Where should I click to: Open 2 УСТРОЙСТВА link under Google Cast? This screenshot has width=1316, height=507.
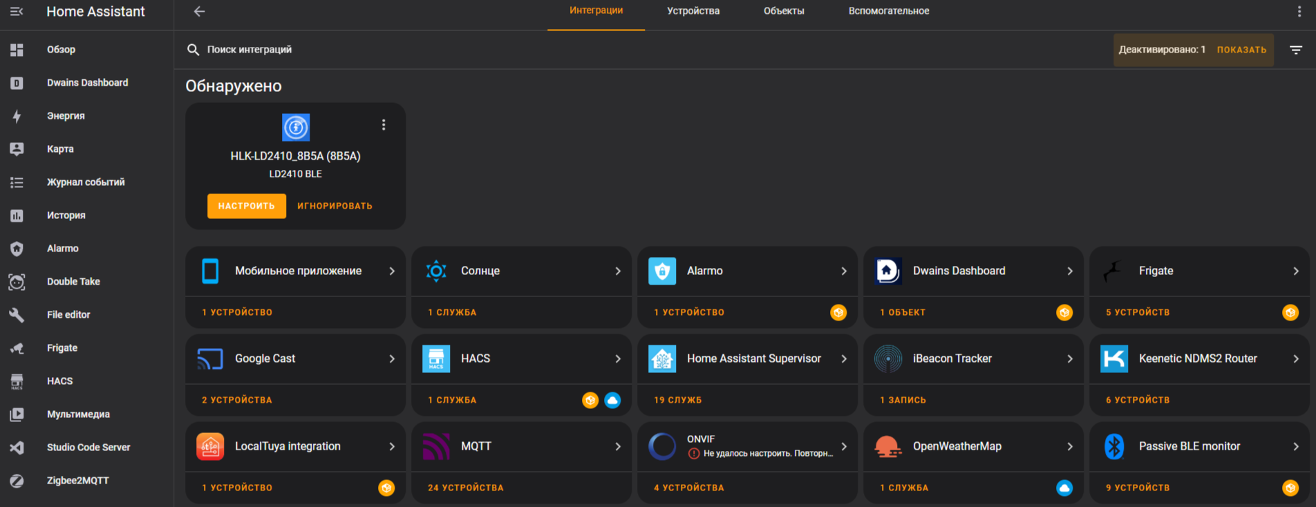pos(237,400)
